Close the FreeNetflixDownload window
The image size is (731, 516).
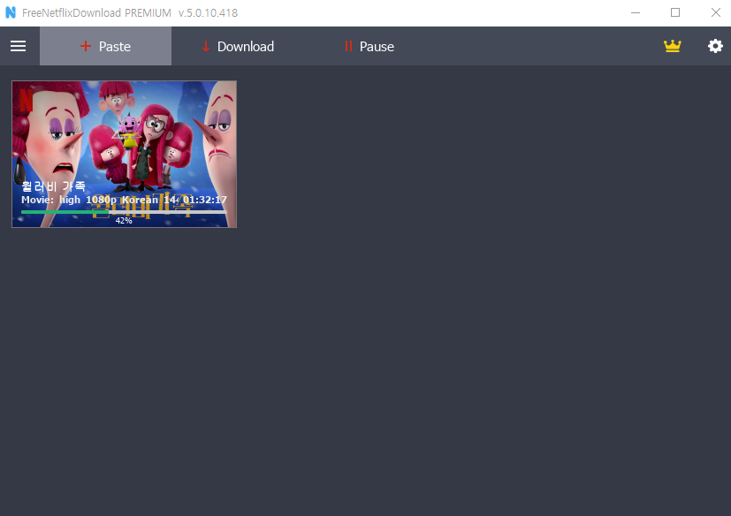(716, 12)
